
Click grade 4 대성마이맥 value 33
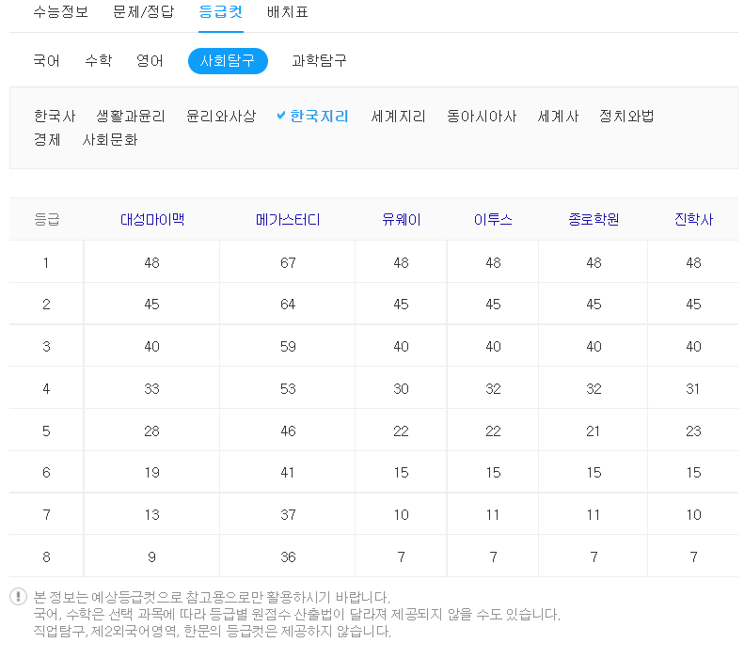click(x=151, y=389)
